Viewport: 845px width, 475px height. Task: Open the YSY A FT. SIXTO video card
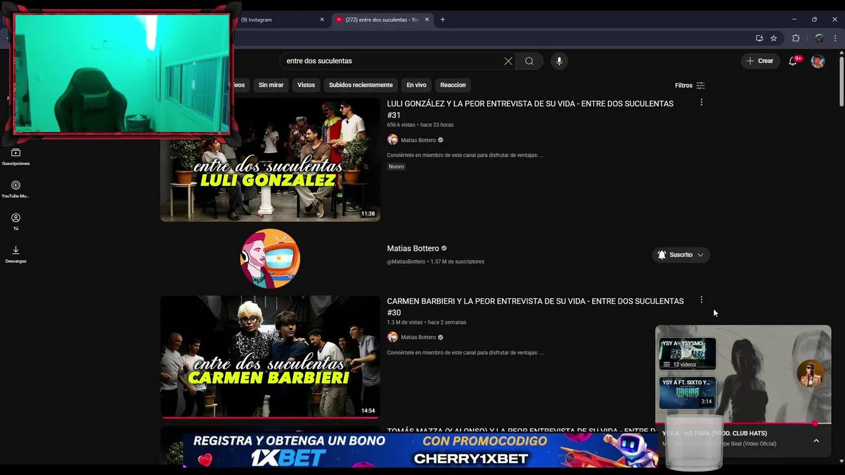point(687,393)
